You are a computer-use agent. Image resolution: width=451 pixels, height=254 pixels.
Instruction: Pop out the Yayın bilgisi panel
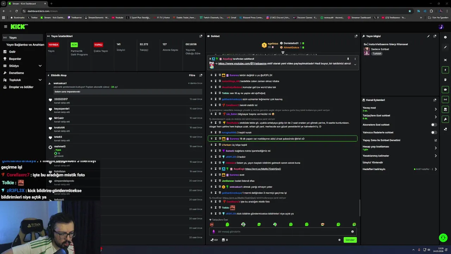[x=435, y=36]
